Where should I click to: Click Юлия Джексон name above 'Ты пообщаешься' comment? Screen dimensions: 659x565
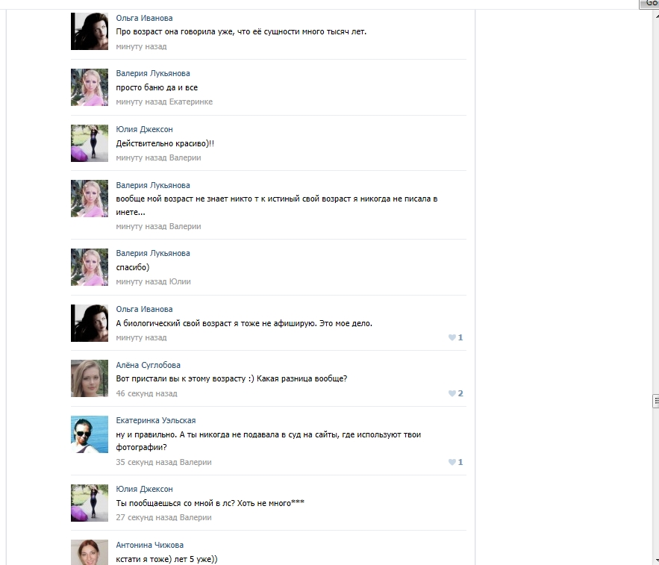144,490
